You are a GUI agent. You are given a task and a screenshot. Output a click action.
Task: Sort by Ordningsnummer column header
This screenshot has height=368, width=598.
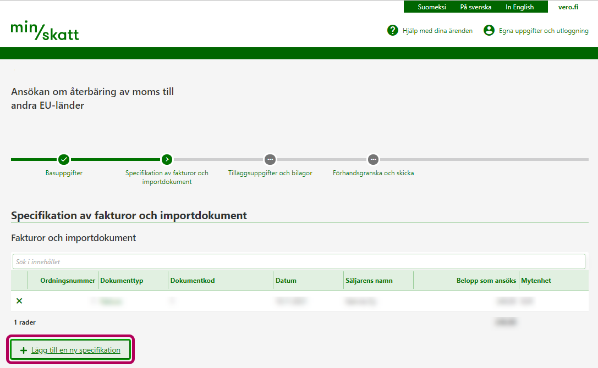(68, 281)
